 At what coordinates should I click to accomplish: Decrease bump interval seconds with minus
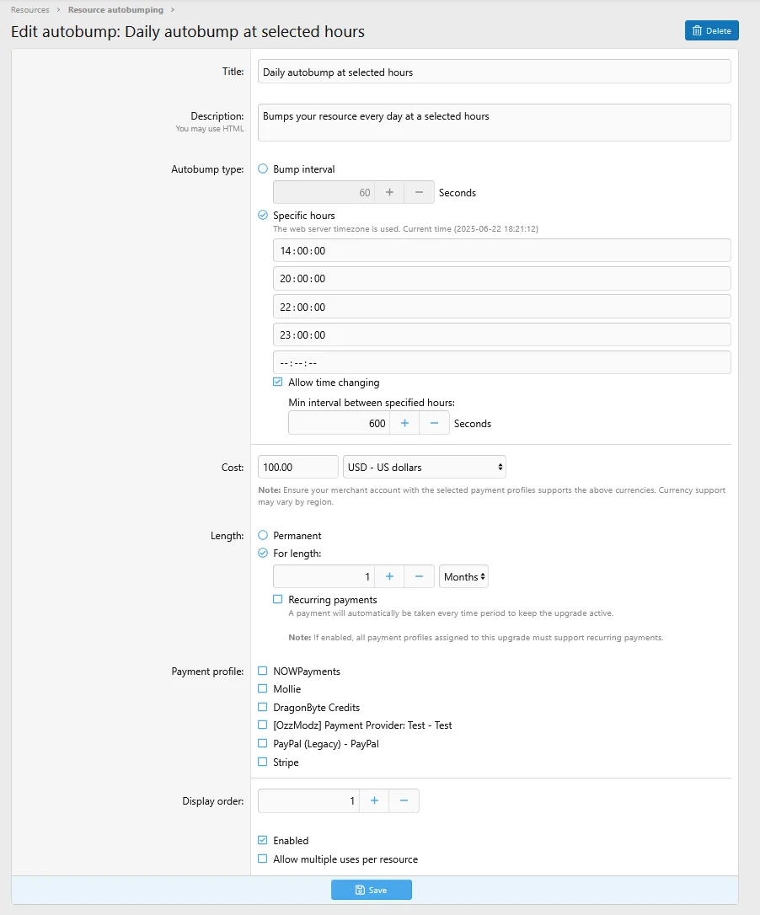[419, 192]
